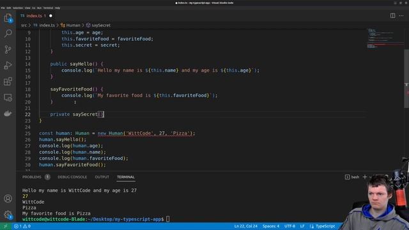
Task: Open the Run and Debug view
Action: pyautogui.click(x=8, y=65)
